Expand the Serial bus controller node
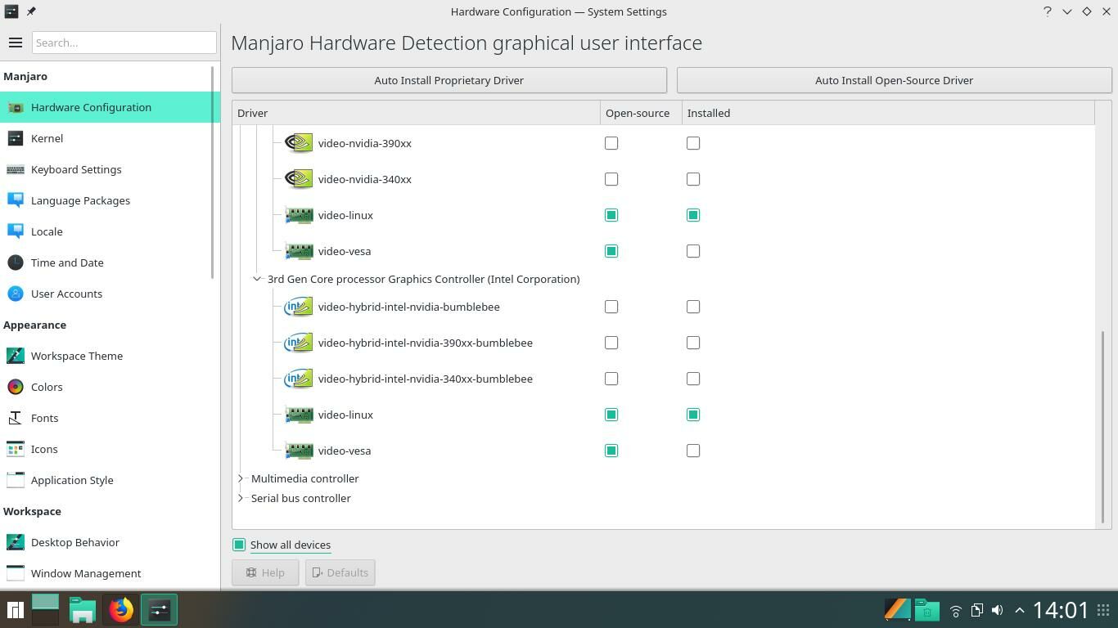Viewport: 1118px width, 628px height. click(x=241, y=498)
